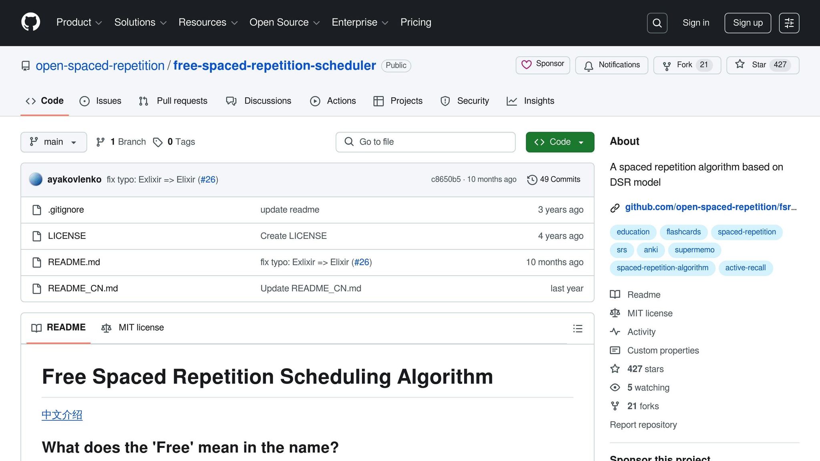Viewport: 820px width, 461px height.
Task: Click the Activity pulse icon
Action: pyautogui.click(x=615, y=332)
